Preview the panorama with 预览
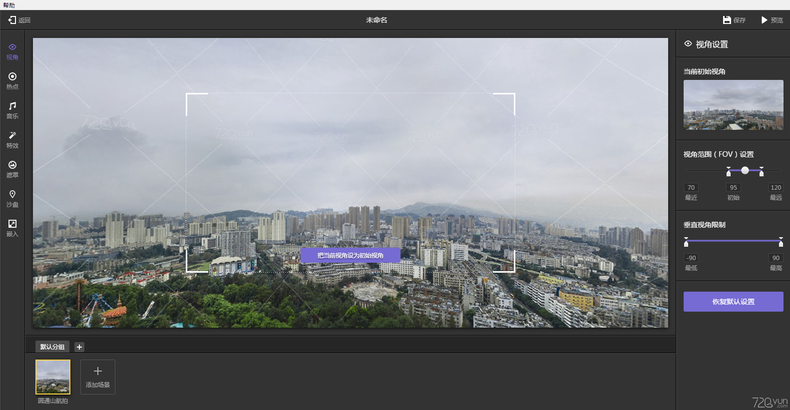790x410 pixels. coord(772,20)
